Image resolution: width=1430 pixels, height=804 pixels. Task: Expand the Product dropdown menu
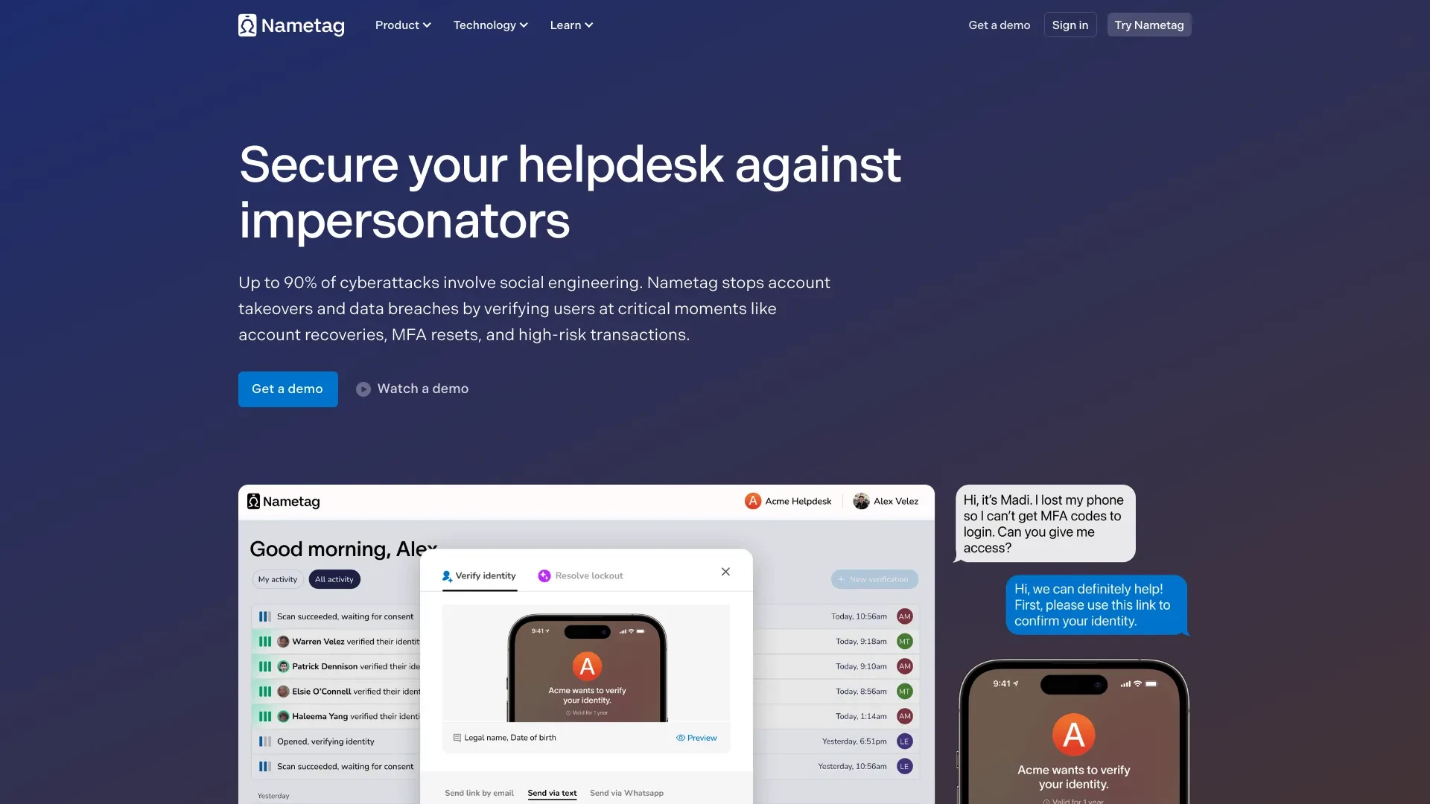pos(401,25)
